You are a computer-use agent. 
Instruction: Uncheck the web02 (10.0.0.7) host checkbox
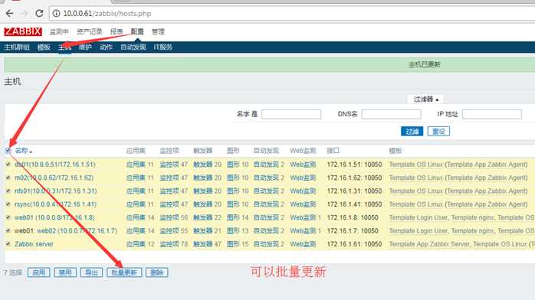[8, 230]
